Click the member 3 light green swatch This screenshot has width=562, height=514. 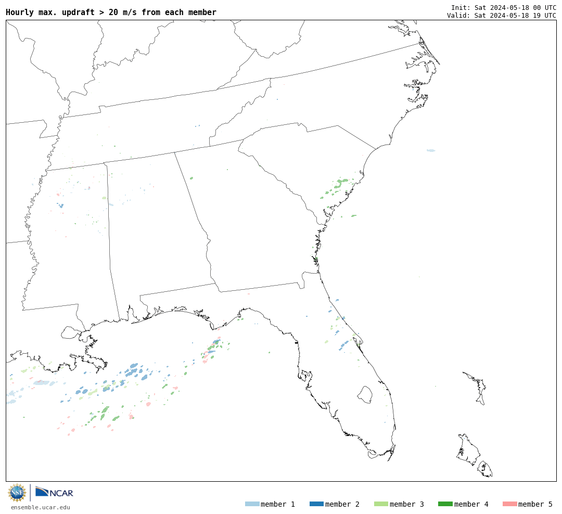pos(381,504)
